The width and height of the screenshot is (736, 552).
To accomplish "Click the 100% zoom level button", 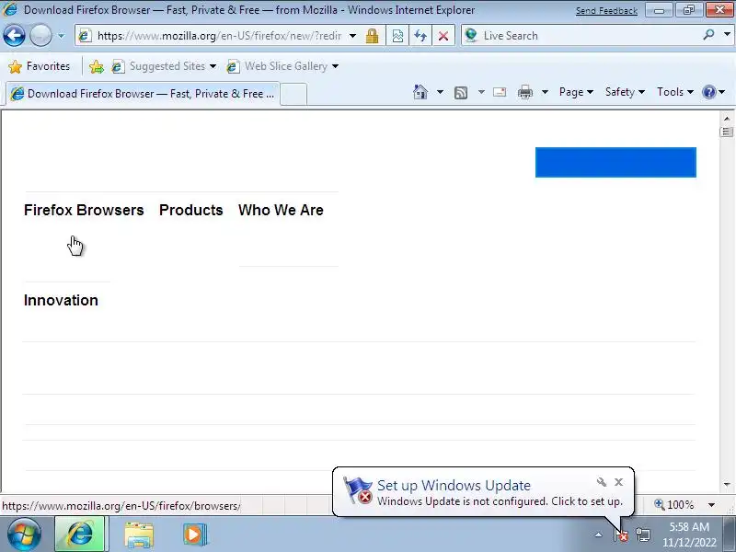I will (x=674, y=505).
